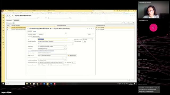
Task: Expand the Организация dropdown arrow
Action: pyautogui.click(x=64, y=46)
